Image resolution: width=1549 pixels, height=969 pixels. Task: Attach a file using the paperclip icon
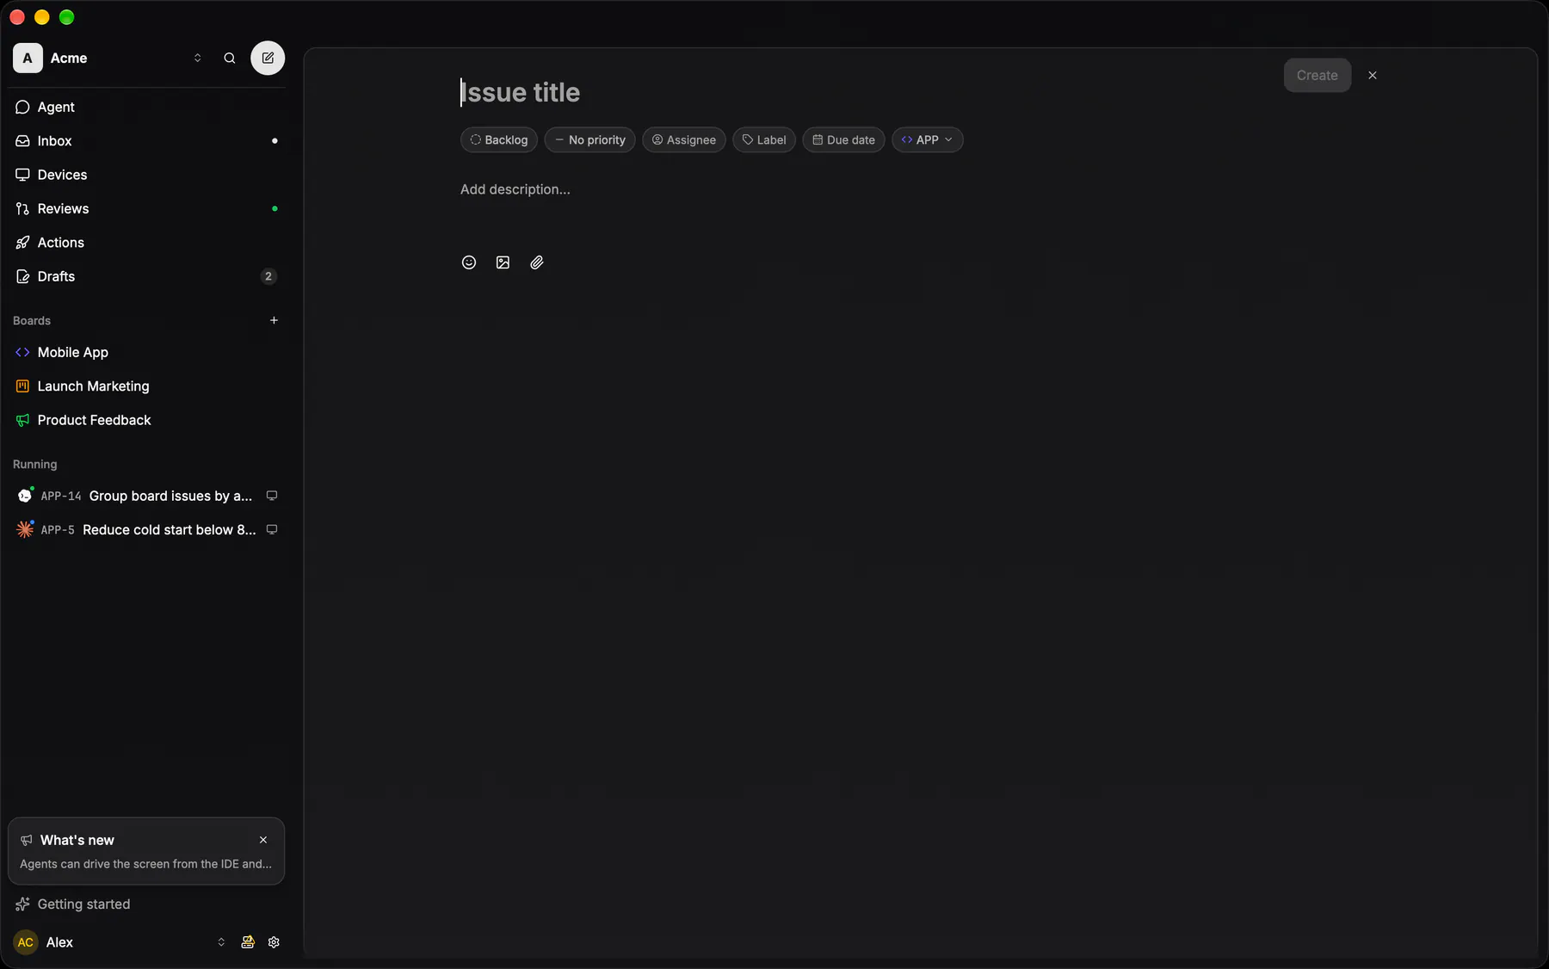click(x=537, y=262)
